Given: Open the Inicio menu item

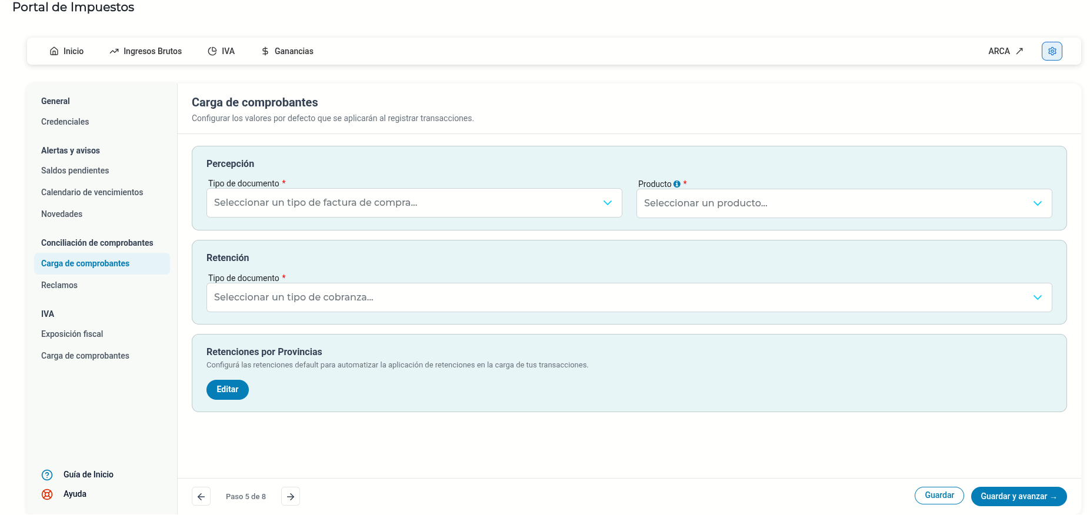Looking at the screenshot, I should tap(66, 51).
